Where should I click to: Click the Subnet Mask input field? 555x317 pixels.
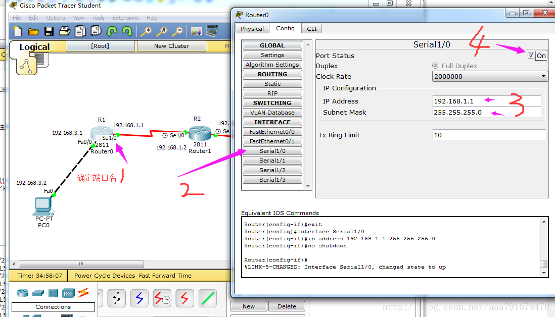click(x=487, y=113)
